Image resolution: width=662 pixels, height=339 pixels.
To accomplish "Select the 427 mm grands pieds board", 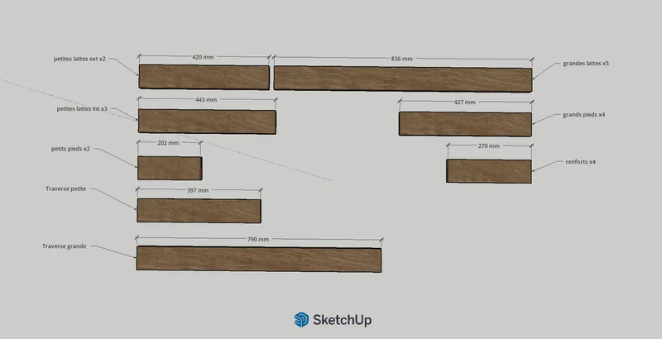I will tap(465, 124).
